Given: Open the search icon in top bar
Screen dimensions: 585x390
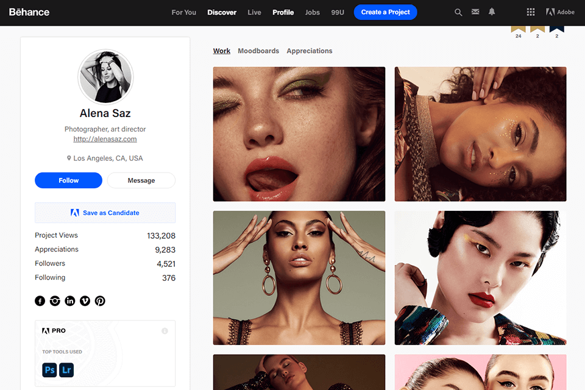Looking at the screenshot, I should (x=458, y=12).
